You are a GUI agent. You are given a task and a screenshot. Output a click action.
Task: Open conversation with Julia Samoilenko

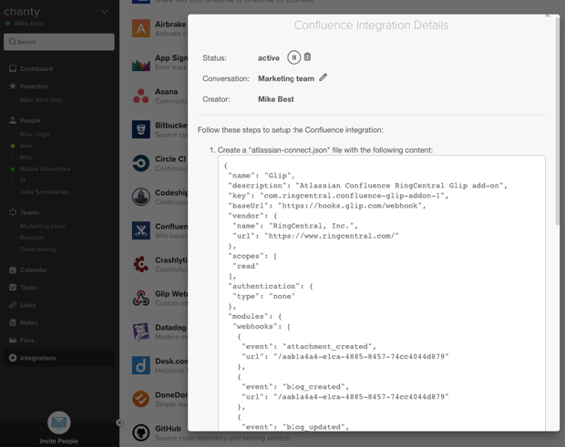click(45, 192)
